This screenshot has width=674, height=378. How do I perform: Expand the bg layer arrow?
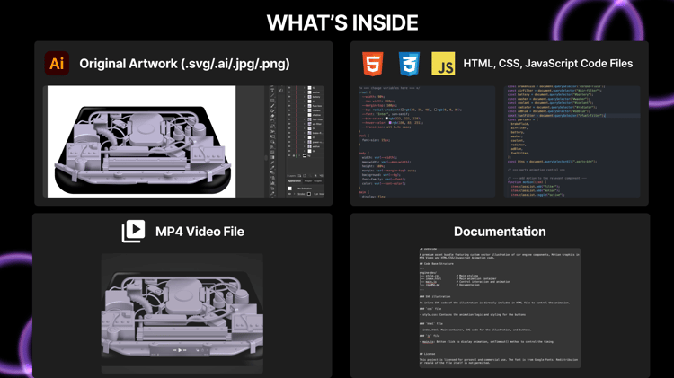[x=299, y=155]
